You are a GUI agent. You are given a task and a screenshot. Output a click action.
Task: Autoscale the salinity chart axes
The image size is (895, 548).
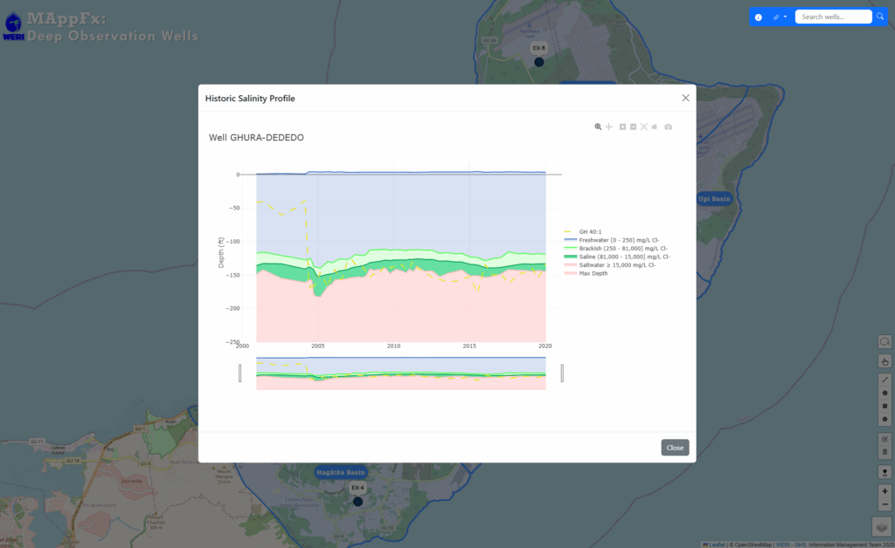[x=644, y=127]
